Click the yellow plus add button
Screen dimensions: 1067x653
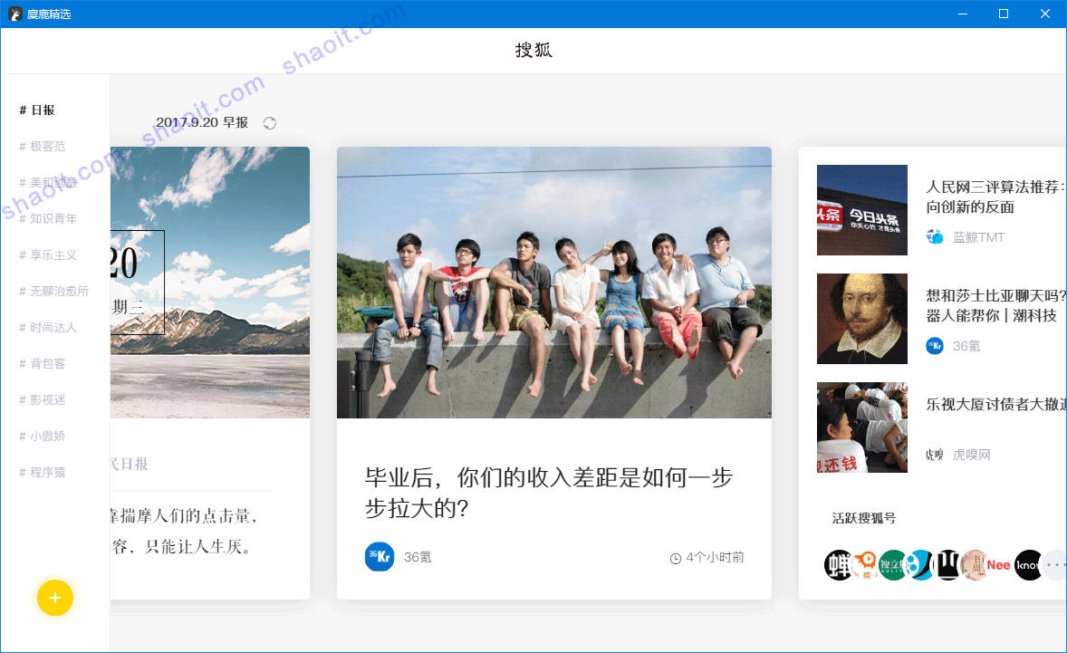tap(55, 598)
